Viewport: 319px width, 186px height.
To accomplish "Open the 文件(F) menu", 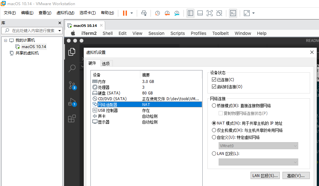I will coord(10,13).
